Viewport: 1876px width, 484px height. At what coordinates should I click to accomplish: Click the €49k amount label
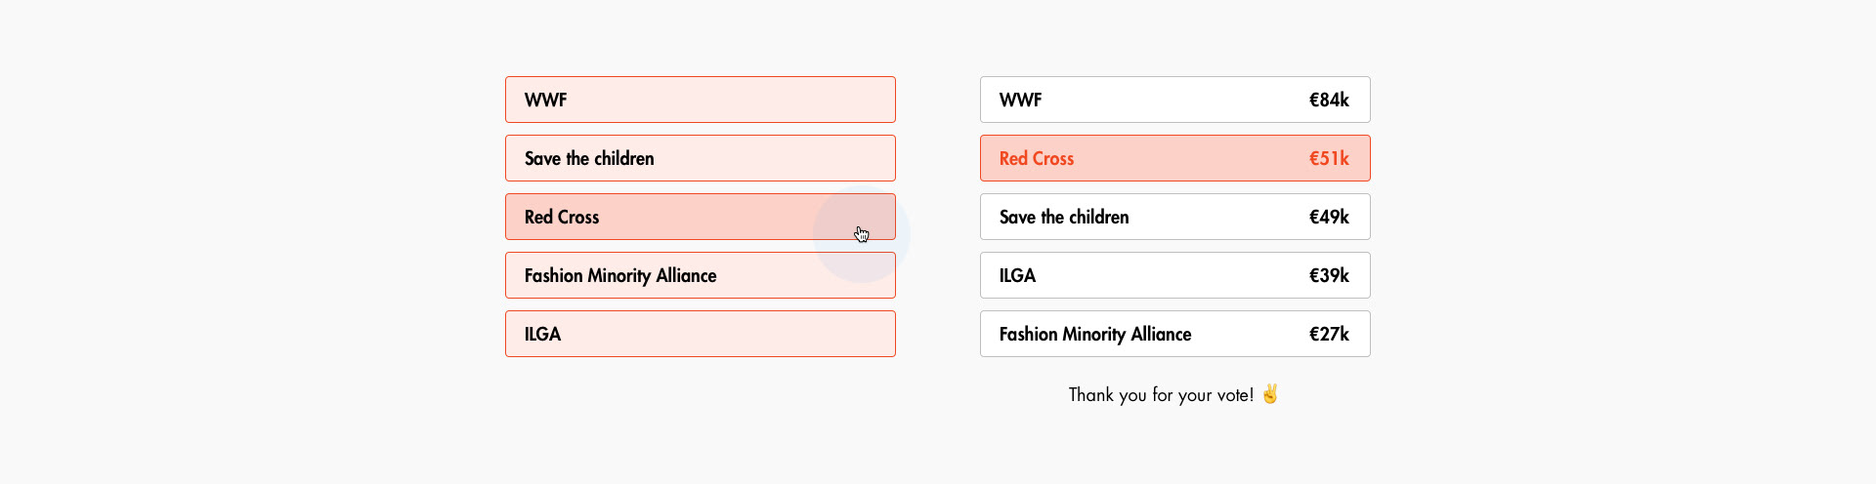(x=1329, y=217)
